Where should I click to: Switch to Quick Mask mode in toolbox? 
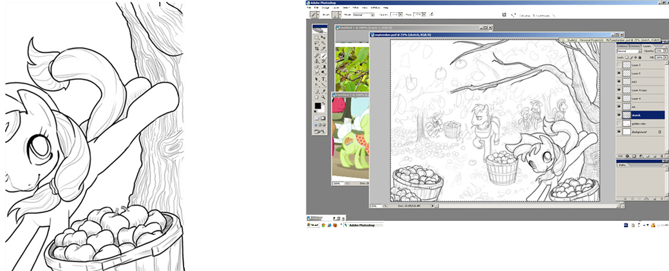[323, 118]
